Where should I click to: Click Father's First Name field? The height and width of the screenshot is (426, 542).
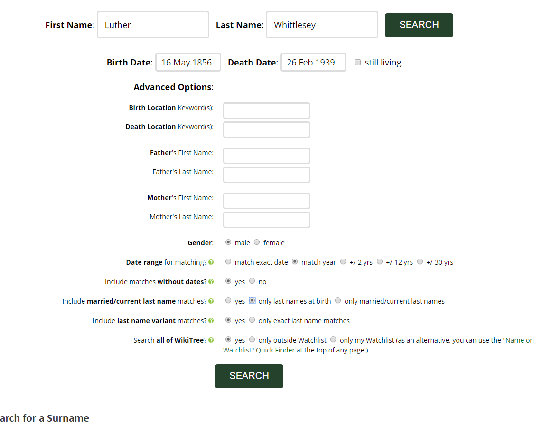(267, 156)
